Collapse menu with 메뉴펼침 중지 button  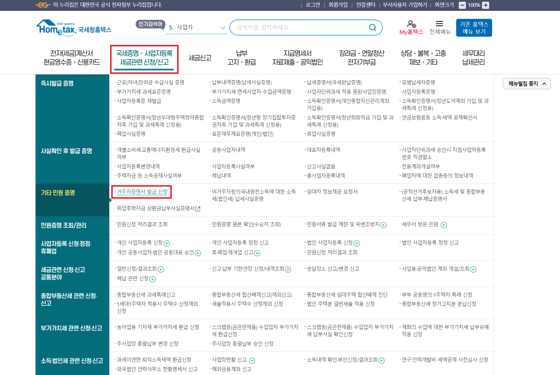[x=526, y=84]
